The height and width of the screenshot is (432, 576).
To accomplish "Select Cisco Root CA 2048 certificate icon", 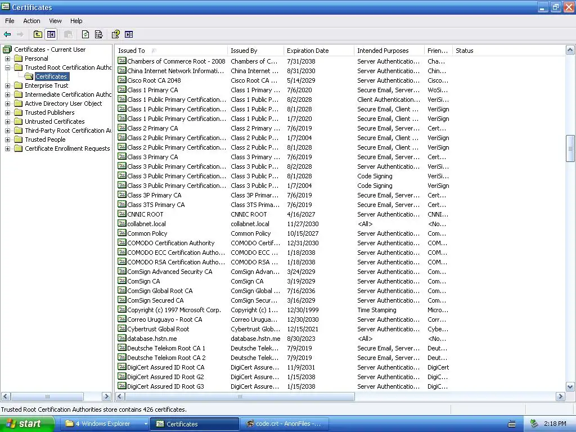I will point(121,80).
